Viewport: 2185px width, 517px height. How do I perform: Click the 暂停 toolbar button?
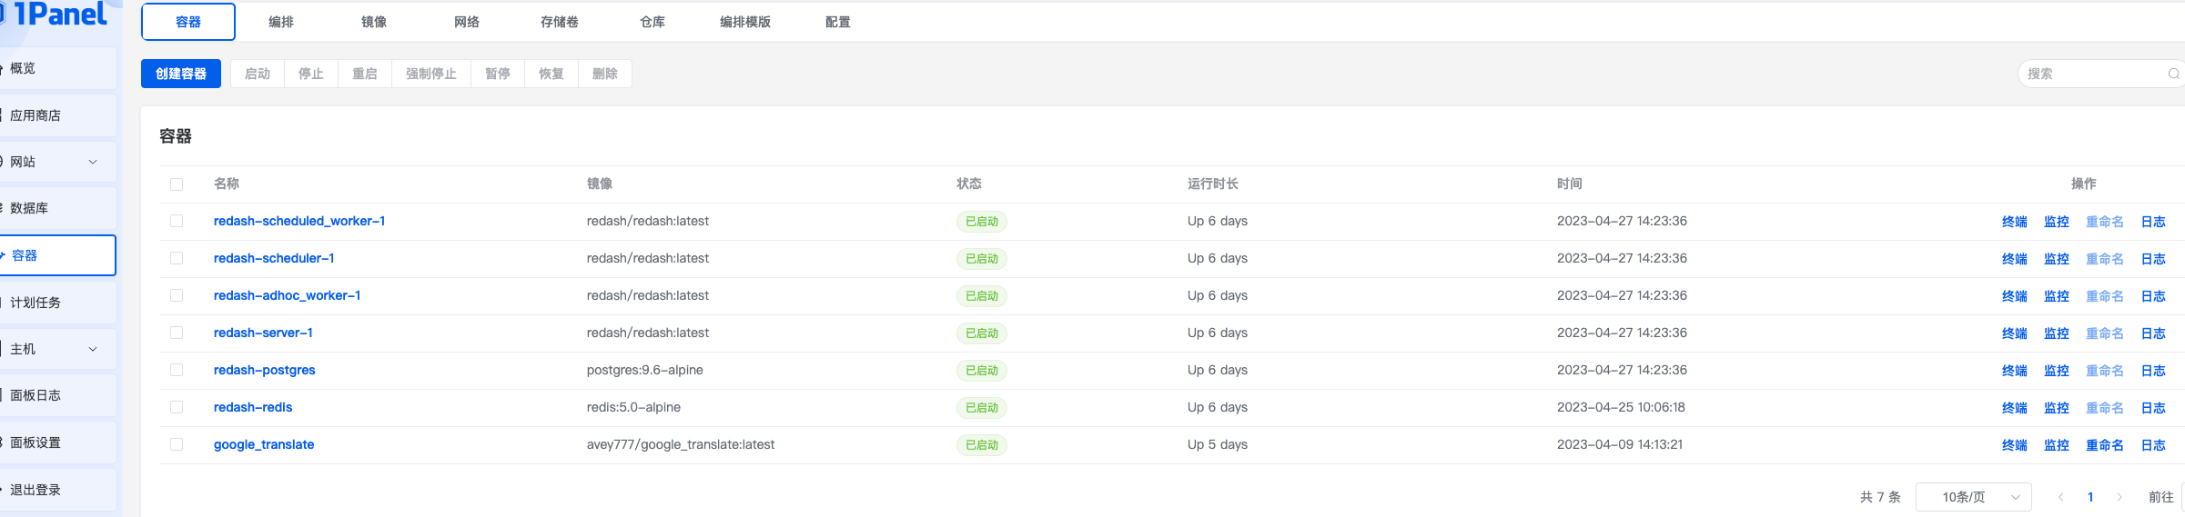[x=498, y=74]
